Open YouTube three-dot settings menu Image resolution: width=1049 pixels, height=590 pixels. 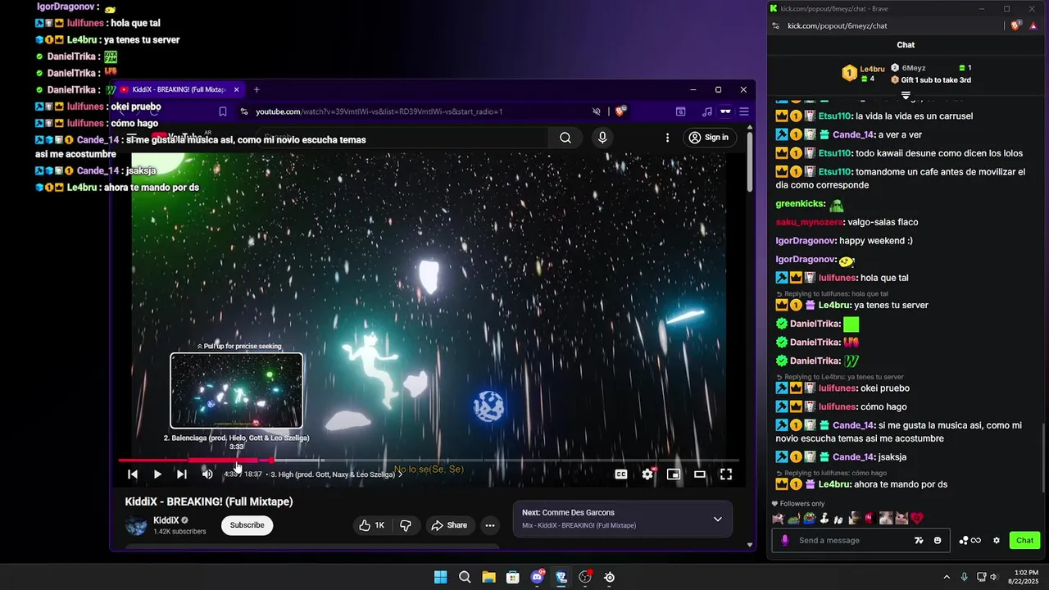667,138
